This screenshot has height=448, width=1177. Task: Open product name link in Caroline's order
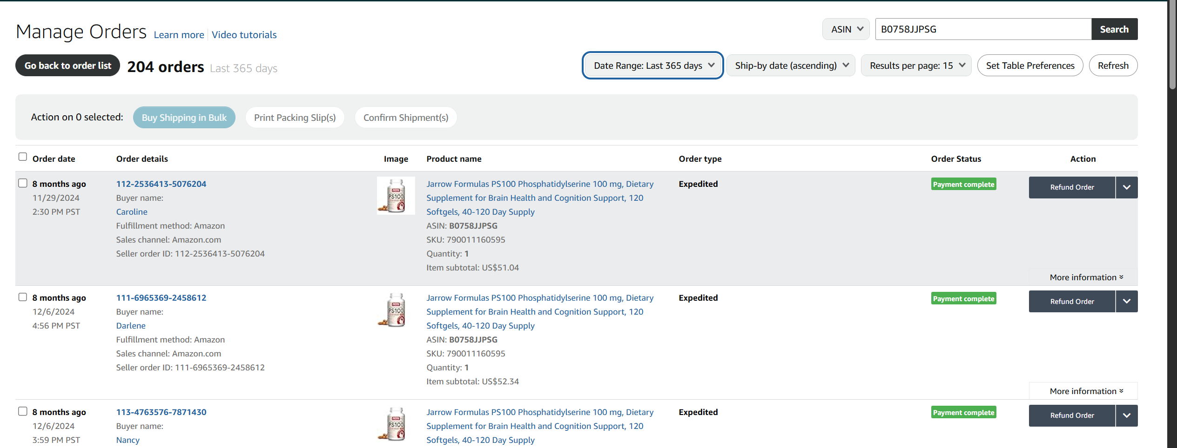pos(540,198)
